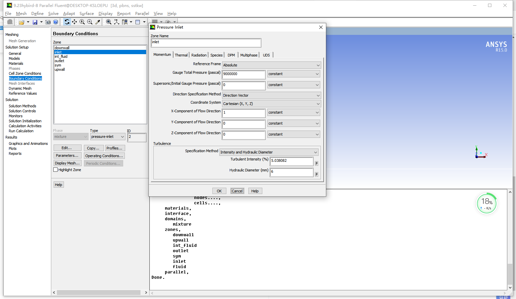Open the boundary Type pressure-inlet dropdown

pos(108,137)
